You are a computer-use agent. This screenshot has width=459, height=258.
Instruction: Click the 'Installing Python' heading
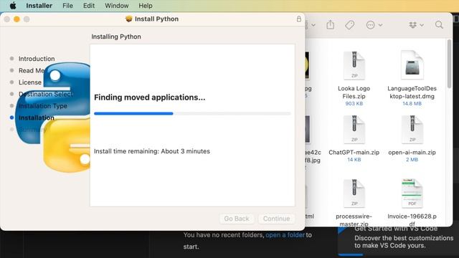116,37
